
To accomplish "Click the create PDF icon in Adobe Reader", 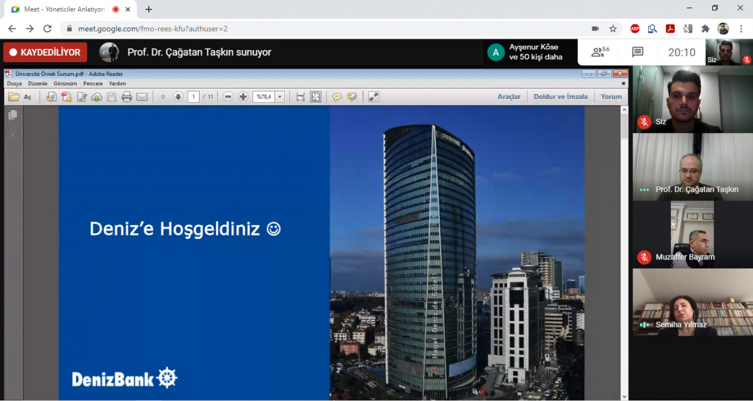I will pyautogui.click(x=66, y=96).
